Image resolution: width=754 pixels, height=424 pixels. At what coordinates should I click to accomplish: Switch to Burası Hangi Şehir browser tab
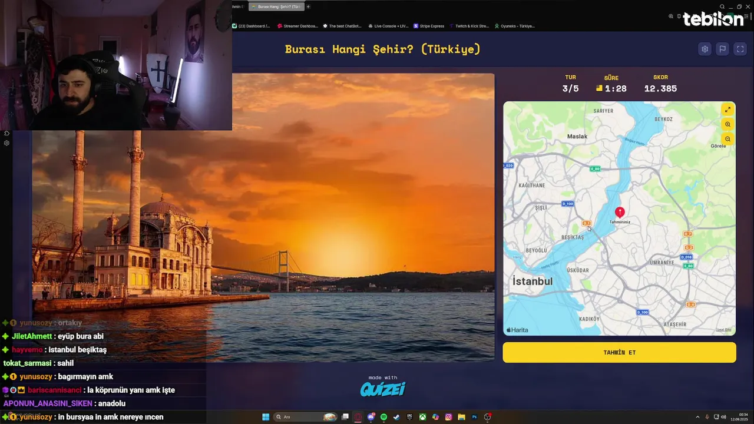pos(276,6)
